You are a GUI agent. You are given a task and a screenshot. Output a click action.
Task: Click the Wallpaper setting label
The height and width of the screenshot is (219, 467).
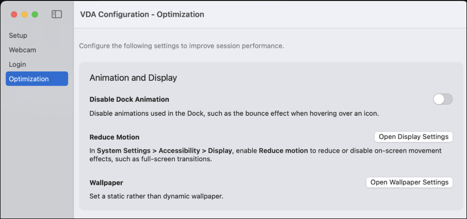click(x=106, y=183)
